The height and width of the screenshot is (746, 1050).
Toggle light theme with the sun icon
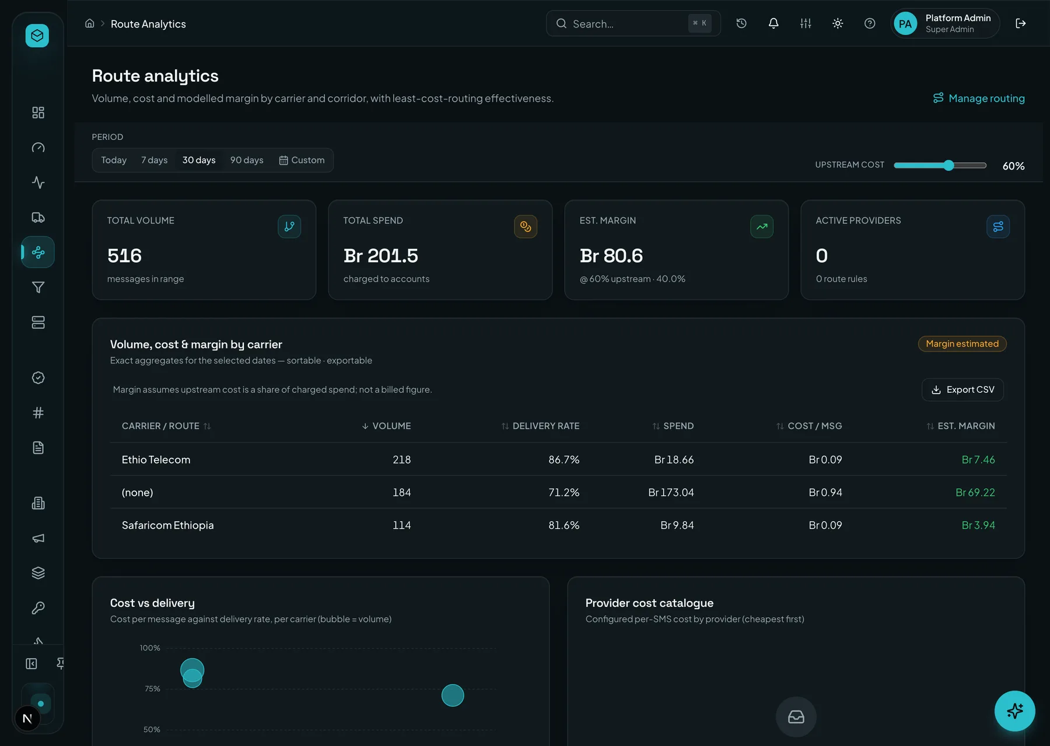pos(838,23)
